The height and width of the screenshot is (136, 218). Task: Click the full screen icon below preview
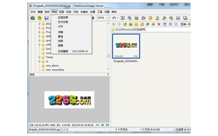coord(107,125)
